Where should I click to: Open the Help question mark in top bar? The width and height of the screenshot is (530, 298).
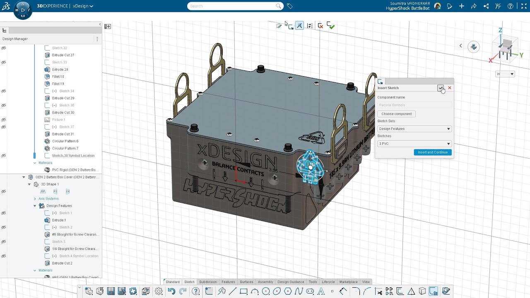[x=511, y=6]
